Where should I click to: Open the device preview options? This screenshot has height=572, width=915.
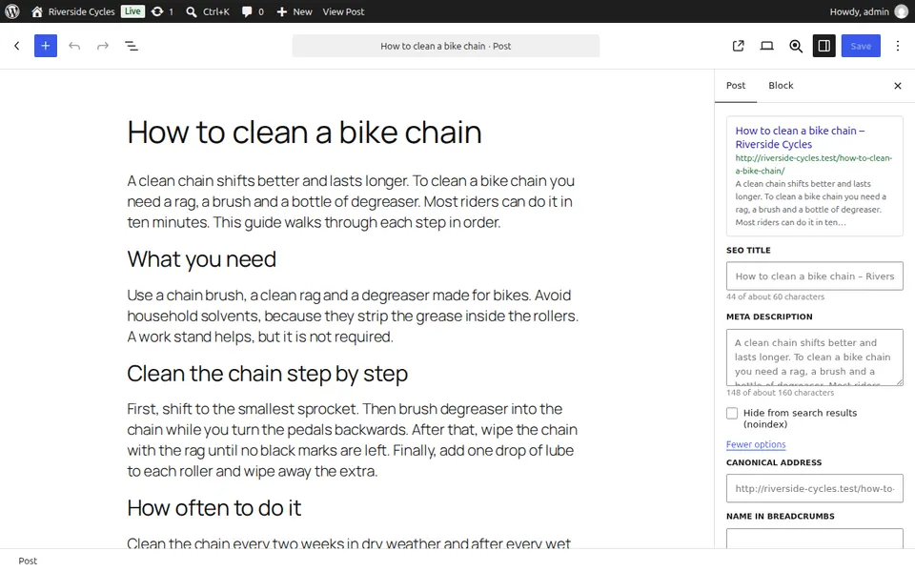[766, 46]
